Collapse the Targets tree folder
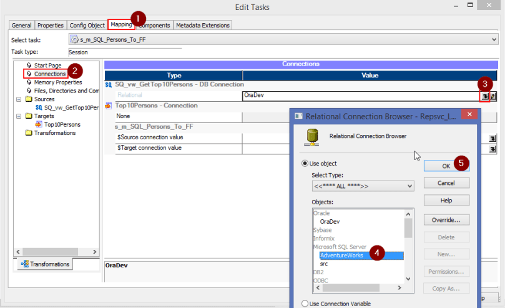Viewport: 505px width, 308px height. [19, 116]
